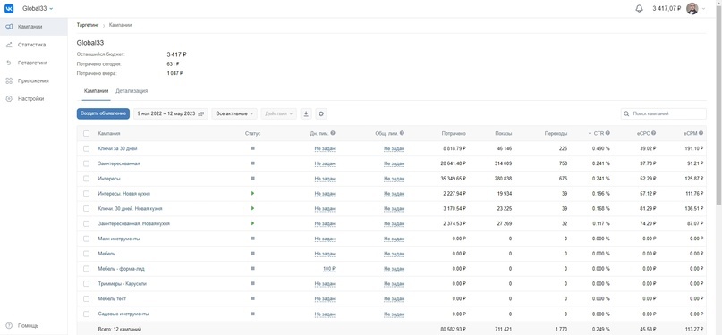This screenshot has width=722, height=335.
Task: Download the campaign statistics with the export icon
Action: point(306,113)
